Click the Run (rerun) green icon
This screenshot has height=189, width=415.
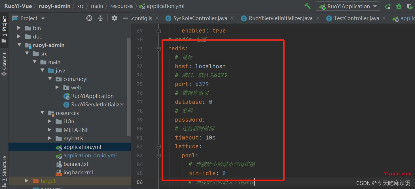[x=388, y=6]
